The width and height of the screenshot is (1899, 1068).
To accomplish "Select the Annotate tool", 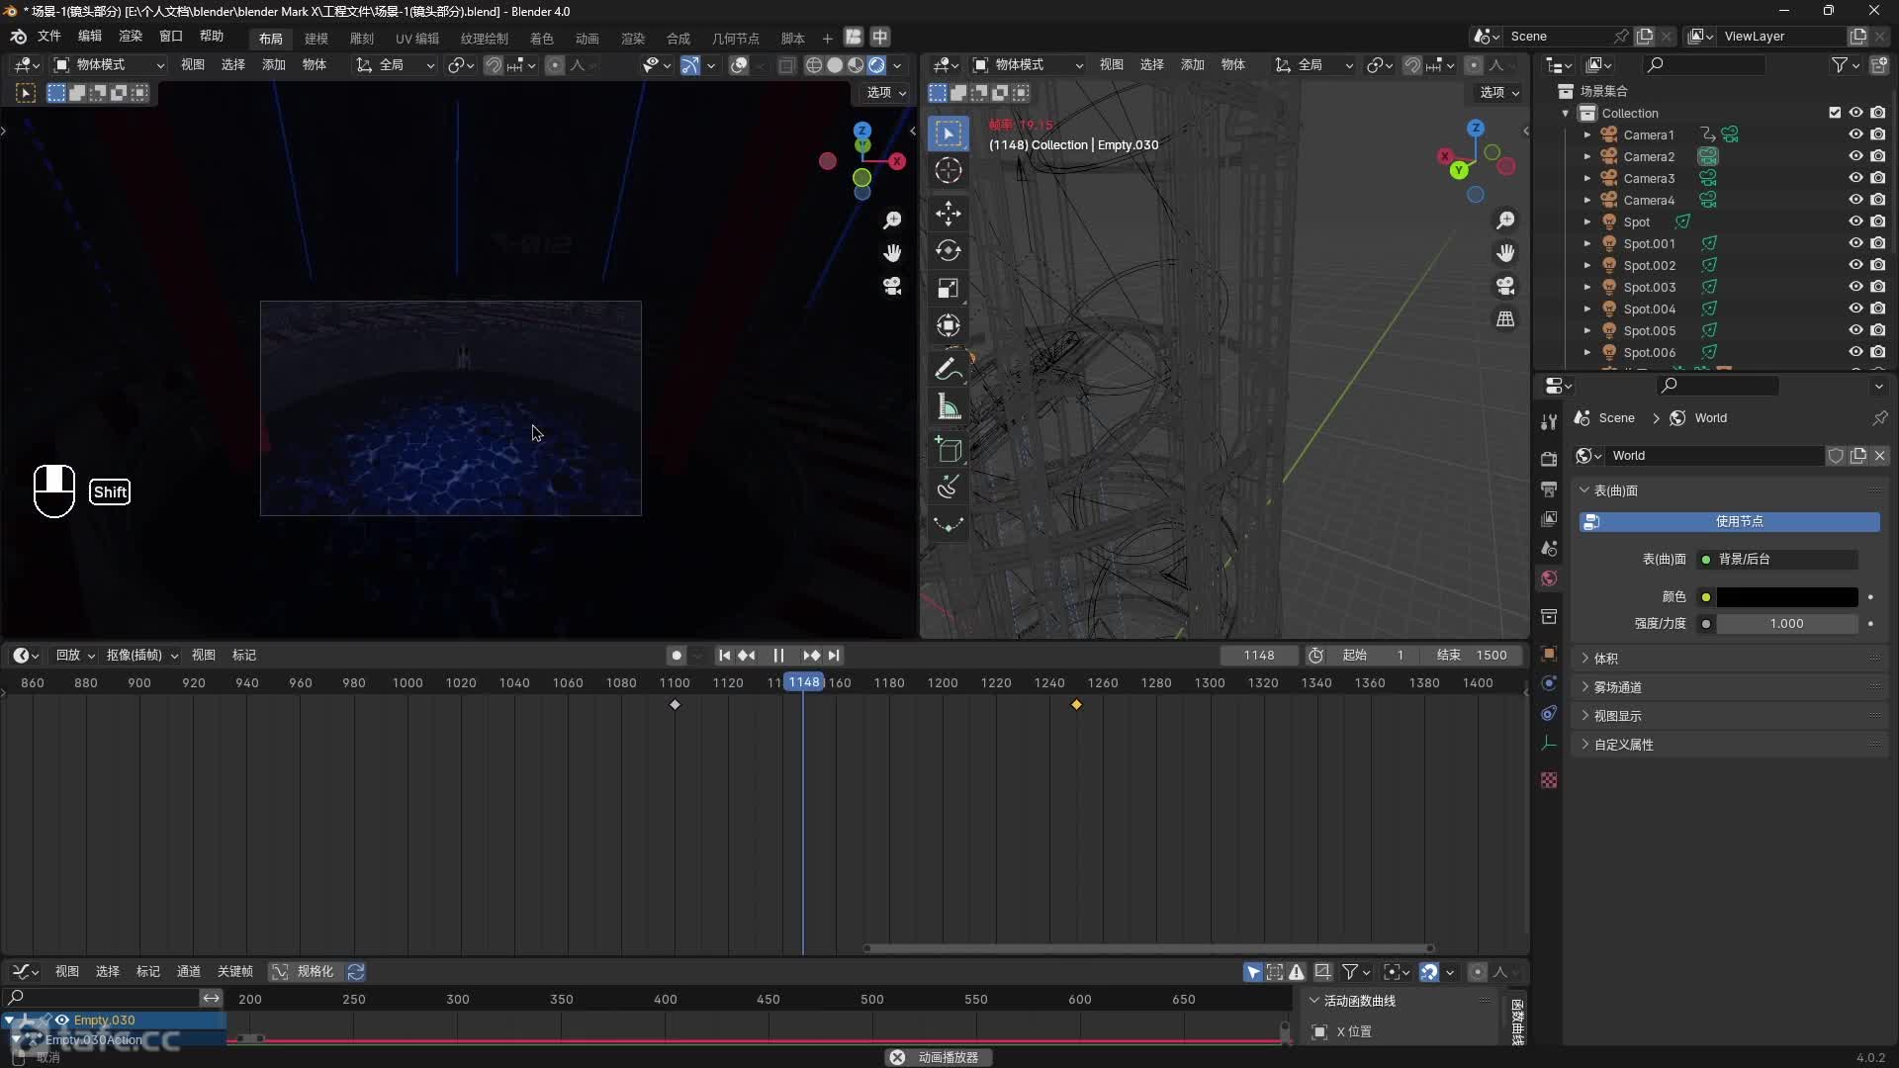I will click(948, 369).
